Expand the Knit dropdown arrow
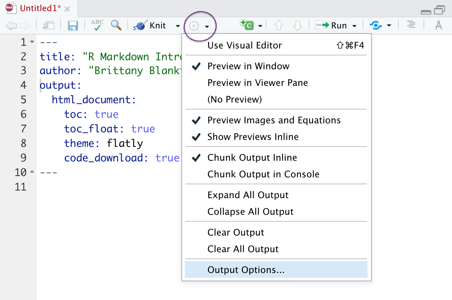The image size is (452, 300). pos(178,26)
